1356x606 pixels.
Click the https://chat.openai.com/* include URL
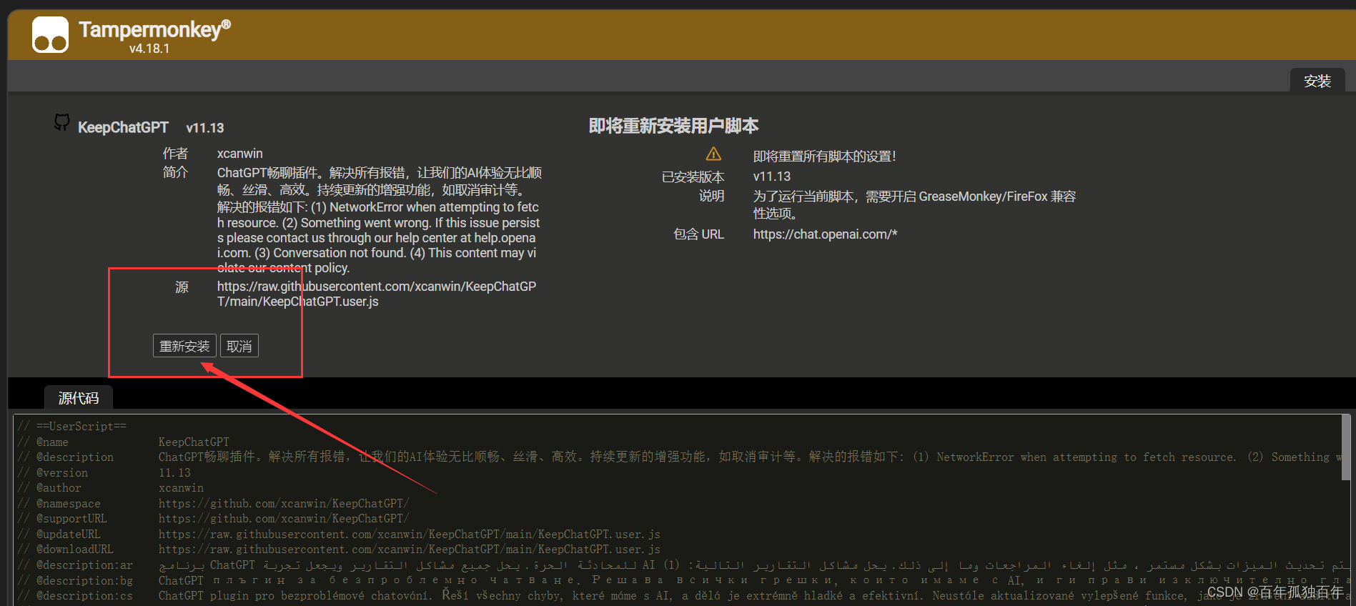(825, 234)
